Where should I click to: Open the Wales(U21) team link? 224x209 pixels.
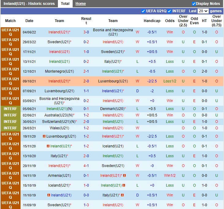(x=59, y=128)
